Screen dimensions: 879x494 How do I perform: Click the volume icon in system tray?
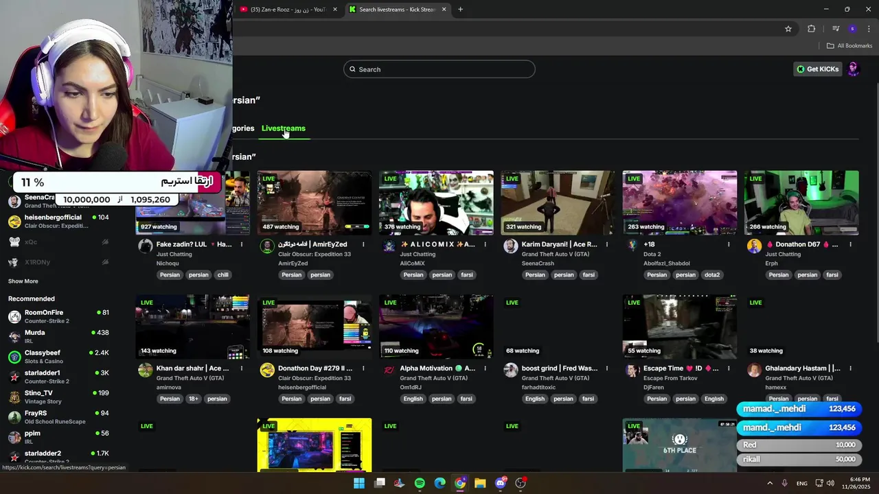[x=830, y=483]
